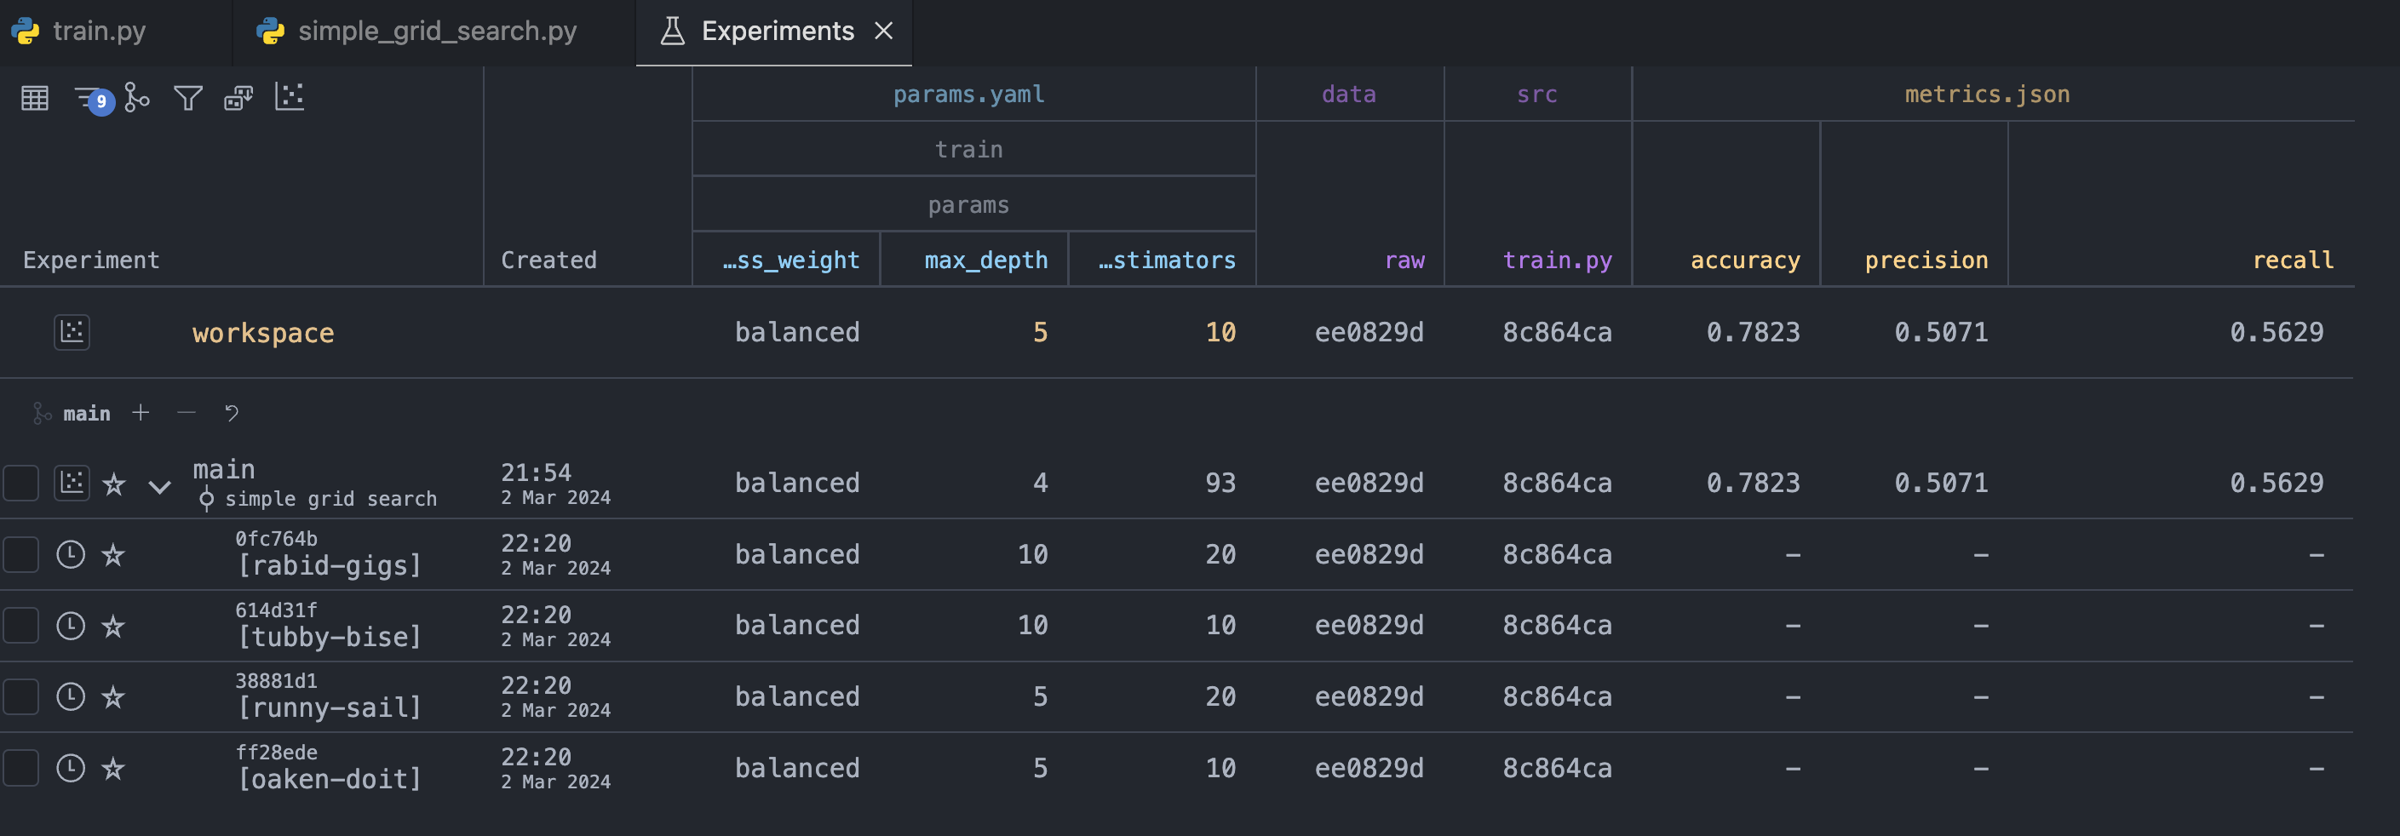Click the queued clock icon for tubby-bise
This screenshot has height=836, width=2400.
coord(71,626)
